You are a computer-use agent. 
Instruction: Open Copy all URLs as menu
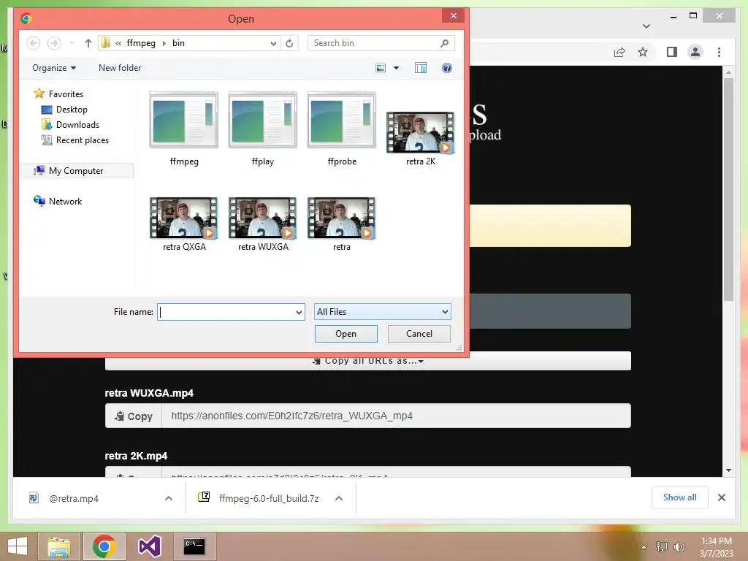[368, 361]
